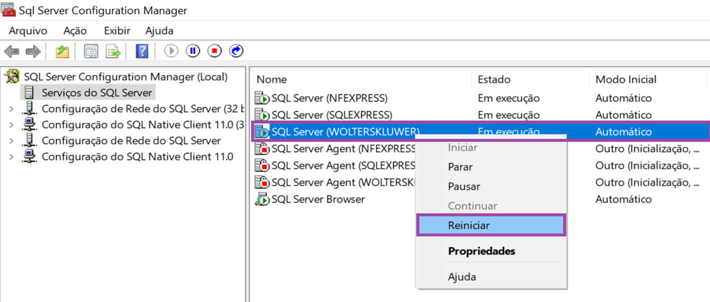Click the red toolbox app icon in title bar

(x=8, y=10)
